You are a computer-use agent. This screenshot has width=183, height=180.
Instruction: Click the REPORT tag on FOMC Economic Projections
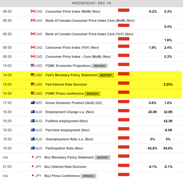(x=100, y=66)
